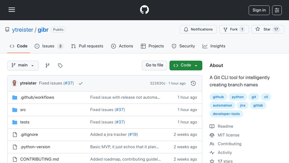
Task: Select the developer-tools topic tag
Action: pyautogui.click(x=226, y=114)
